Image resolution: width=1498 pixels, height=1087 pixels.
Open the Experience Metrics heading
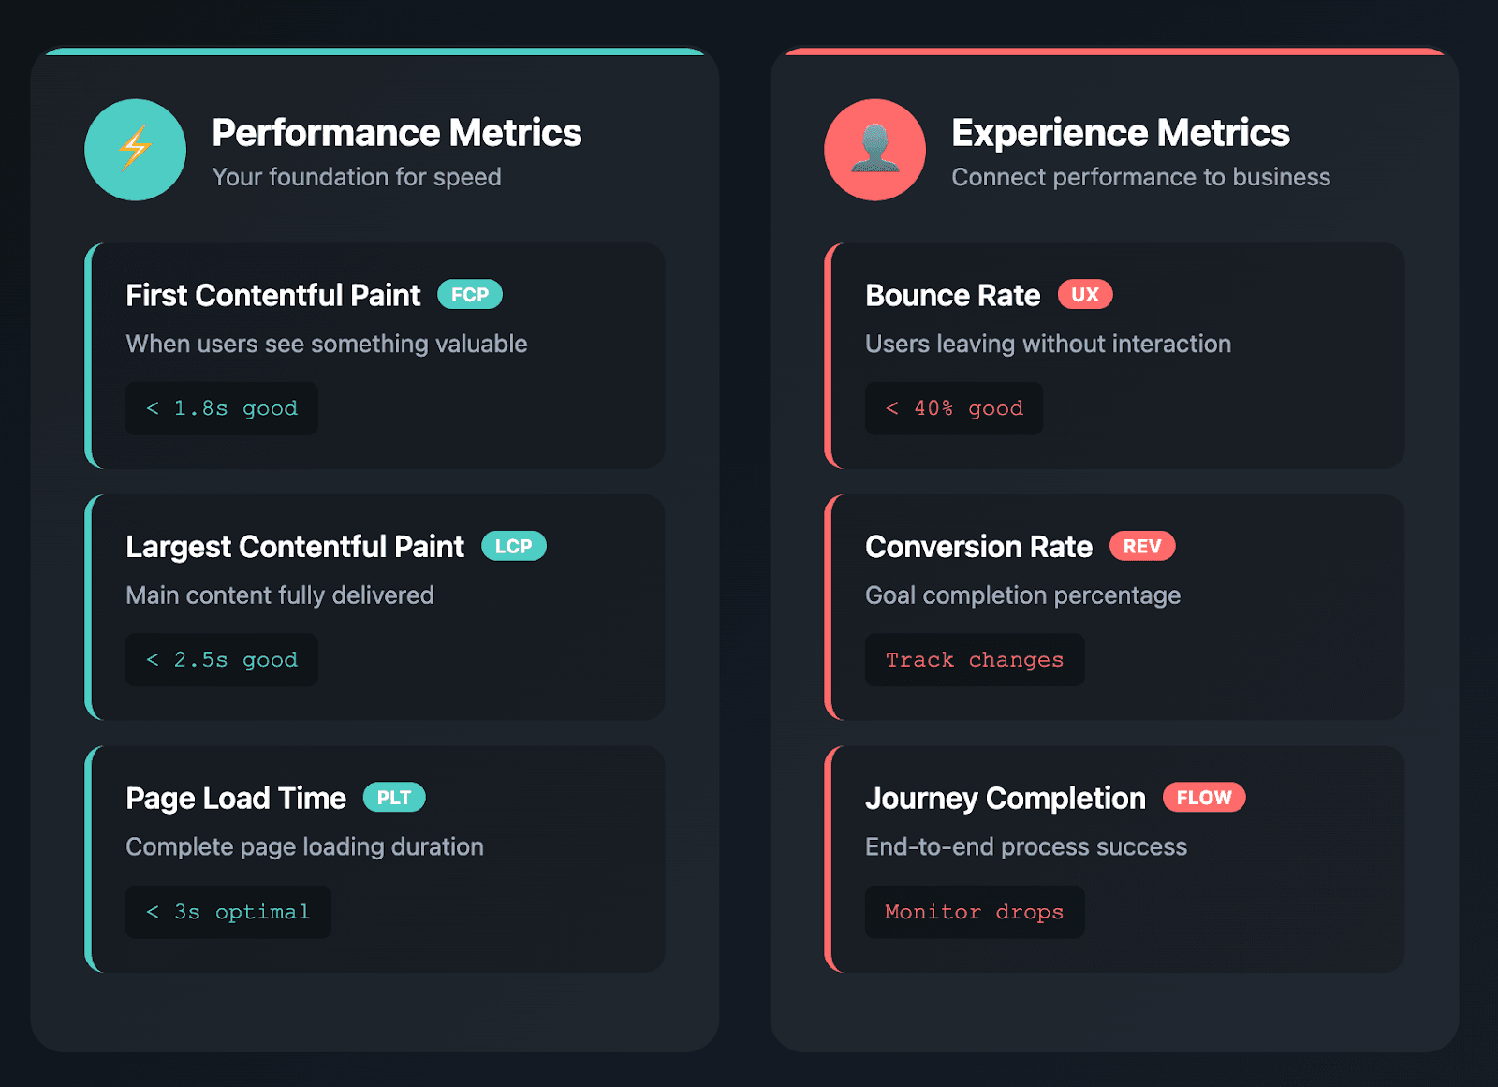coord(1121,133)
